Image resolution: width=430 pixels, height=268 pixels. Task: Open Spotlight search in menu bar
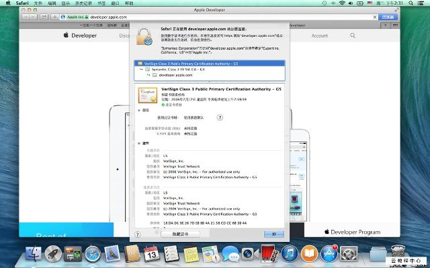point(411,3)
